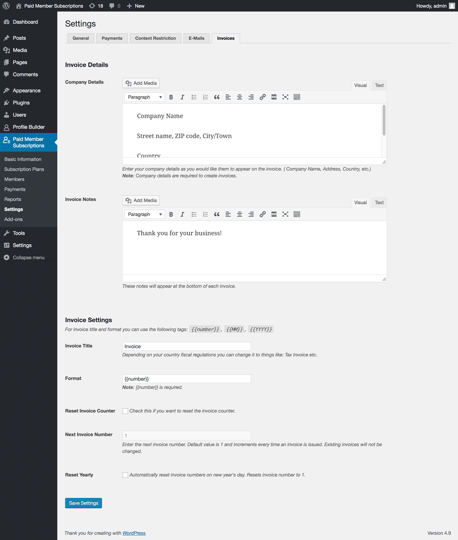Click Company Details editor scrollbar
The width and height of the screenshot is (458, 540).
pyautogui.click(x=384, y=120)
